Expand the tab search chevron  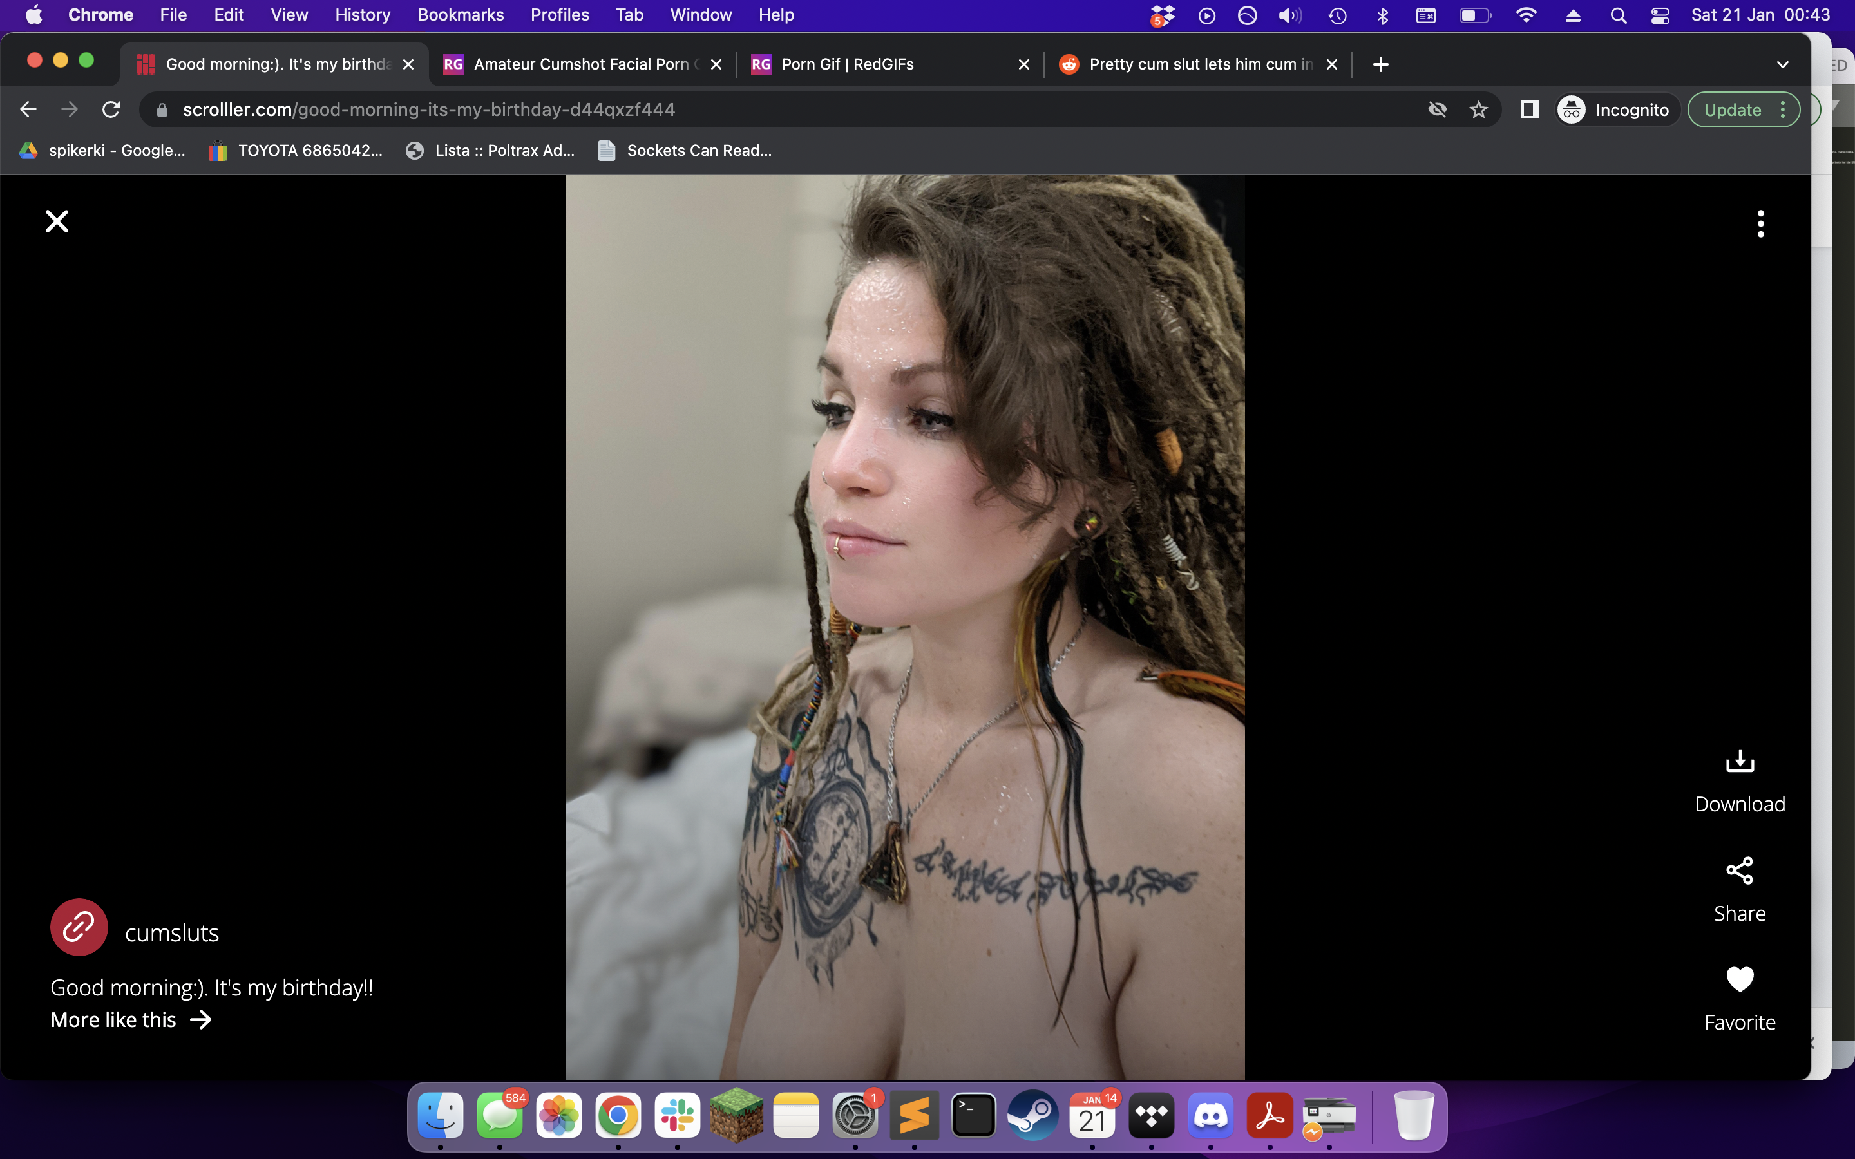[1782, 65]
